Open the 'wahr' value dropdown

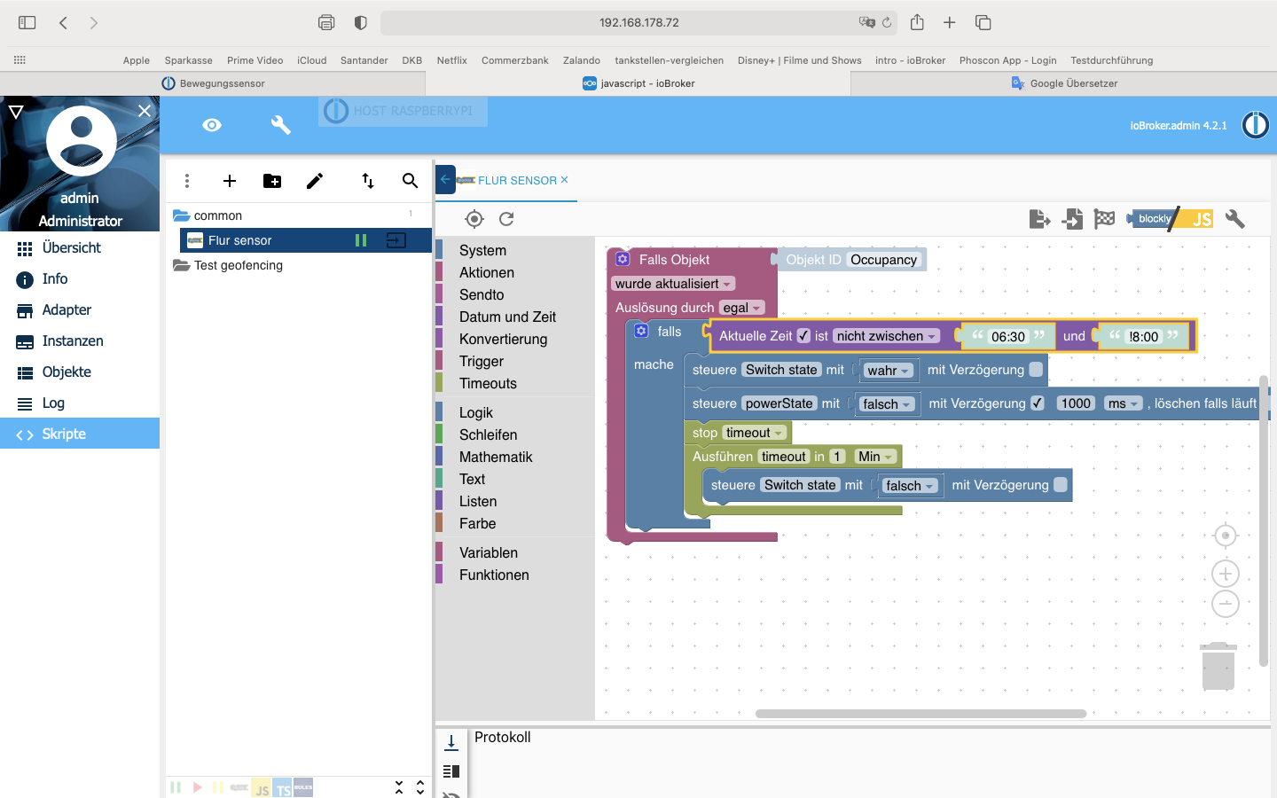click(888, 371)
